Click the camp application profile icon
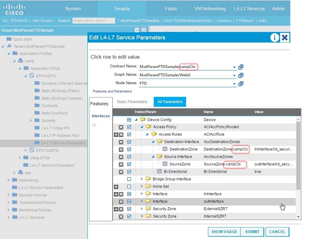The image size is (319, 239). pyautogui.click(x=20, y=60)
